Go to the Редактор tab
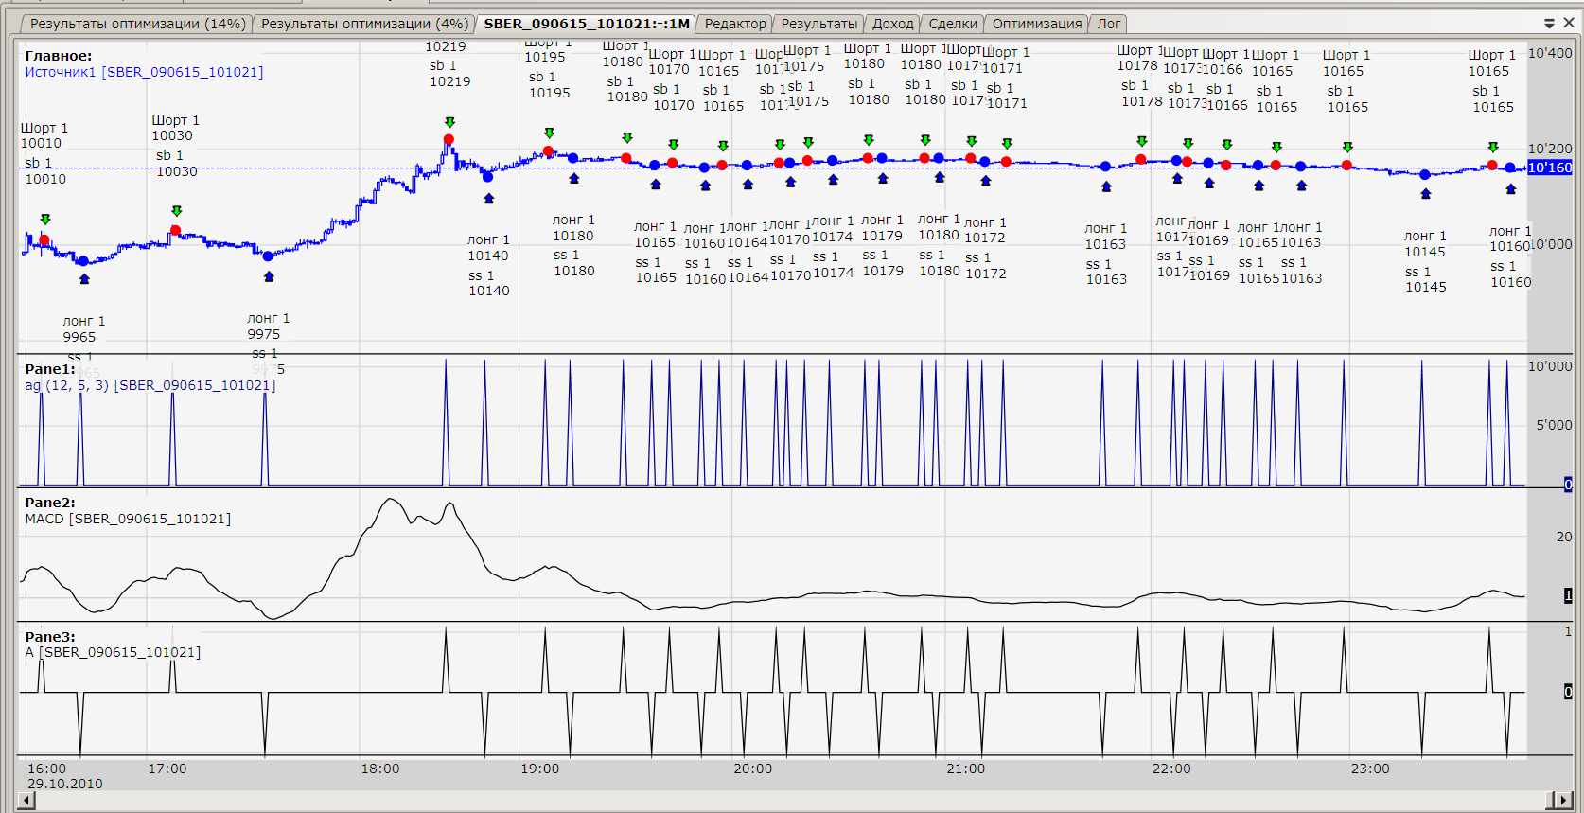Viewport: 1584px width, 813px height. pos(735,24)
